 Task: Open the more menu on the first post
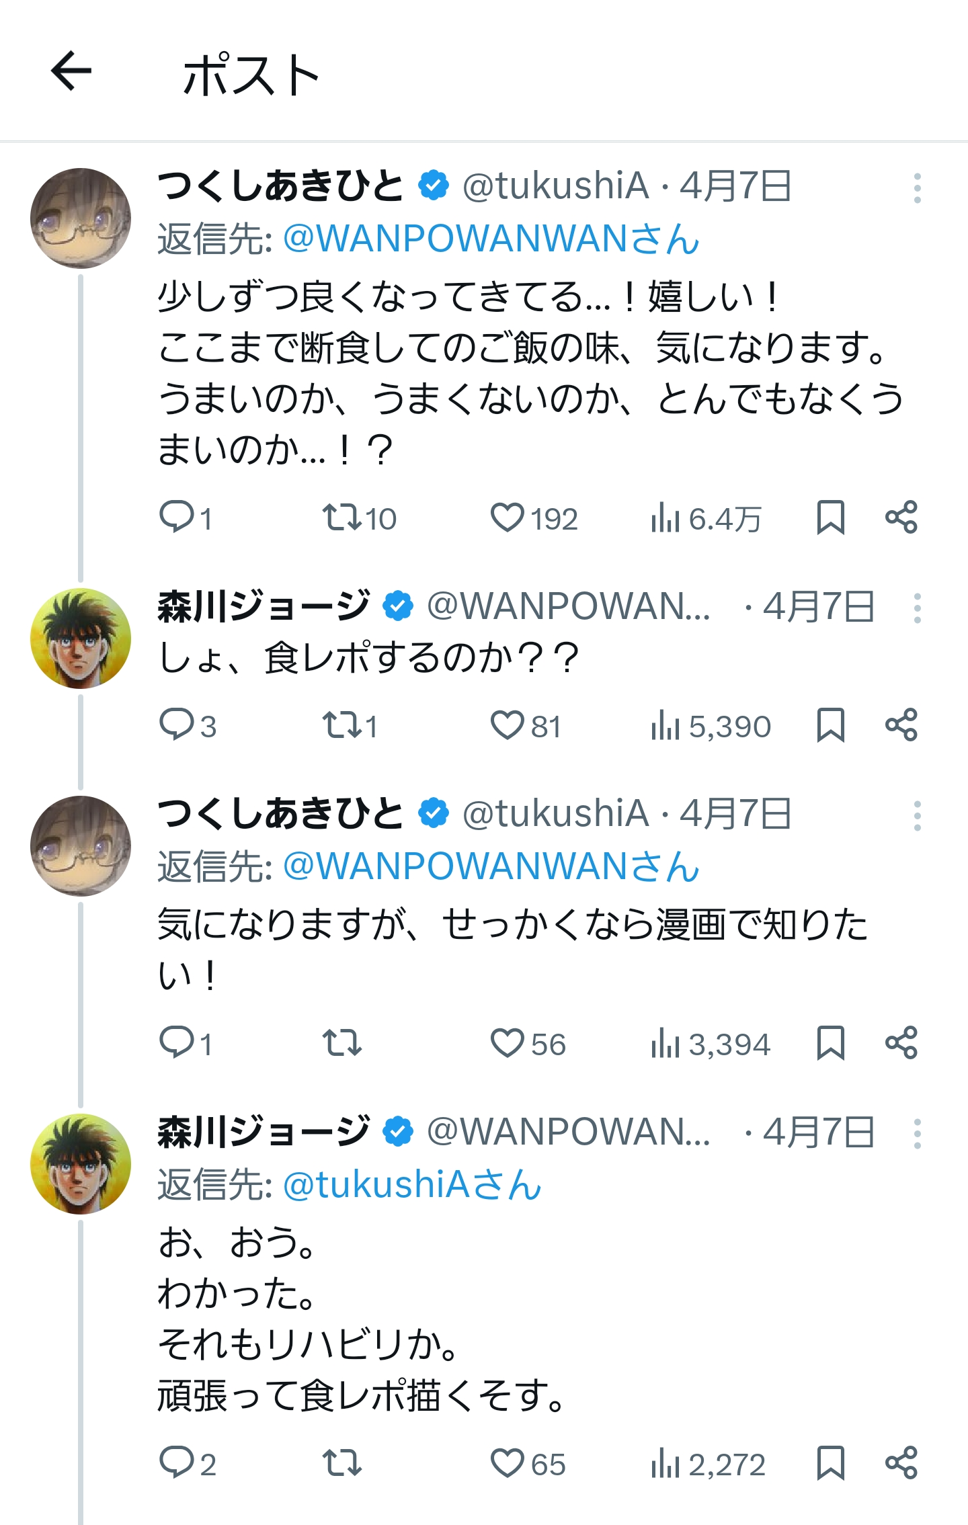tap(917, 188)
